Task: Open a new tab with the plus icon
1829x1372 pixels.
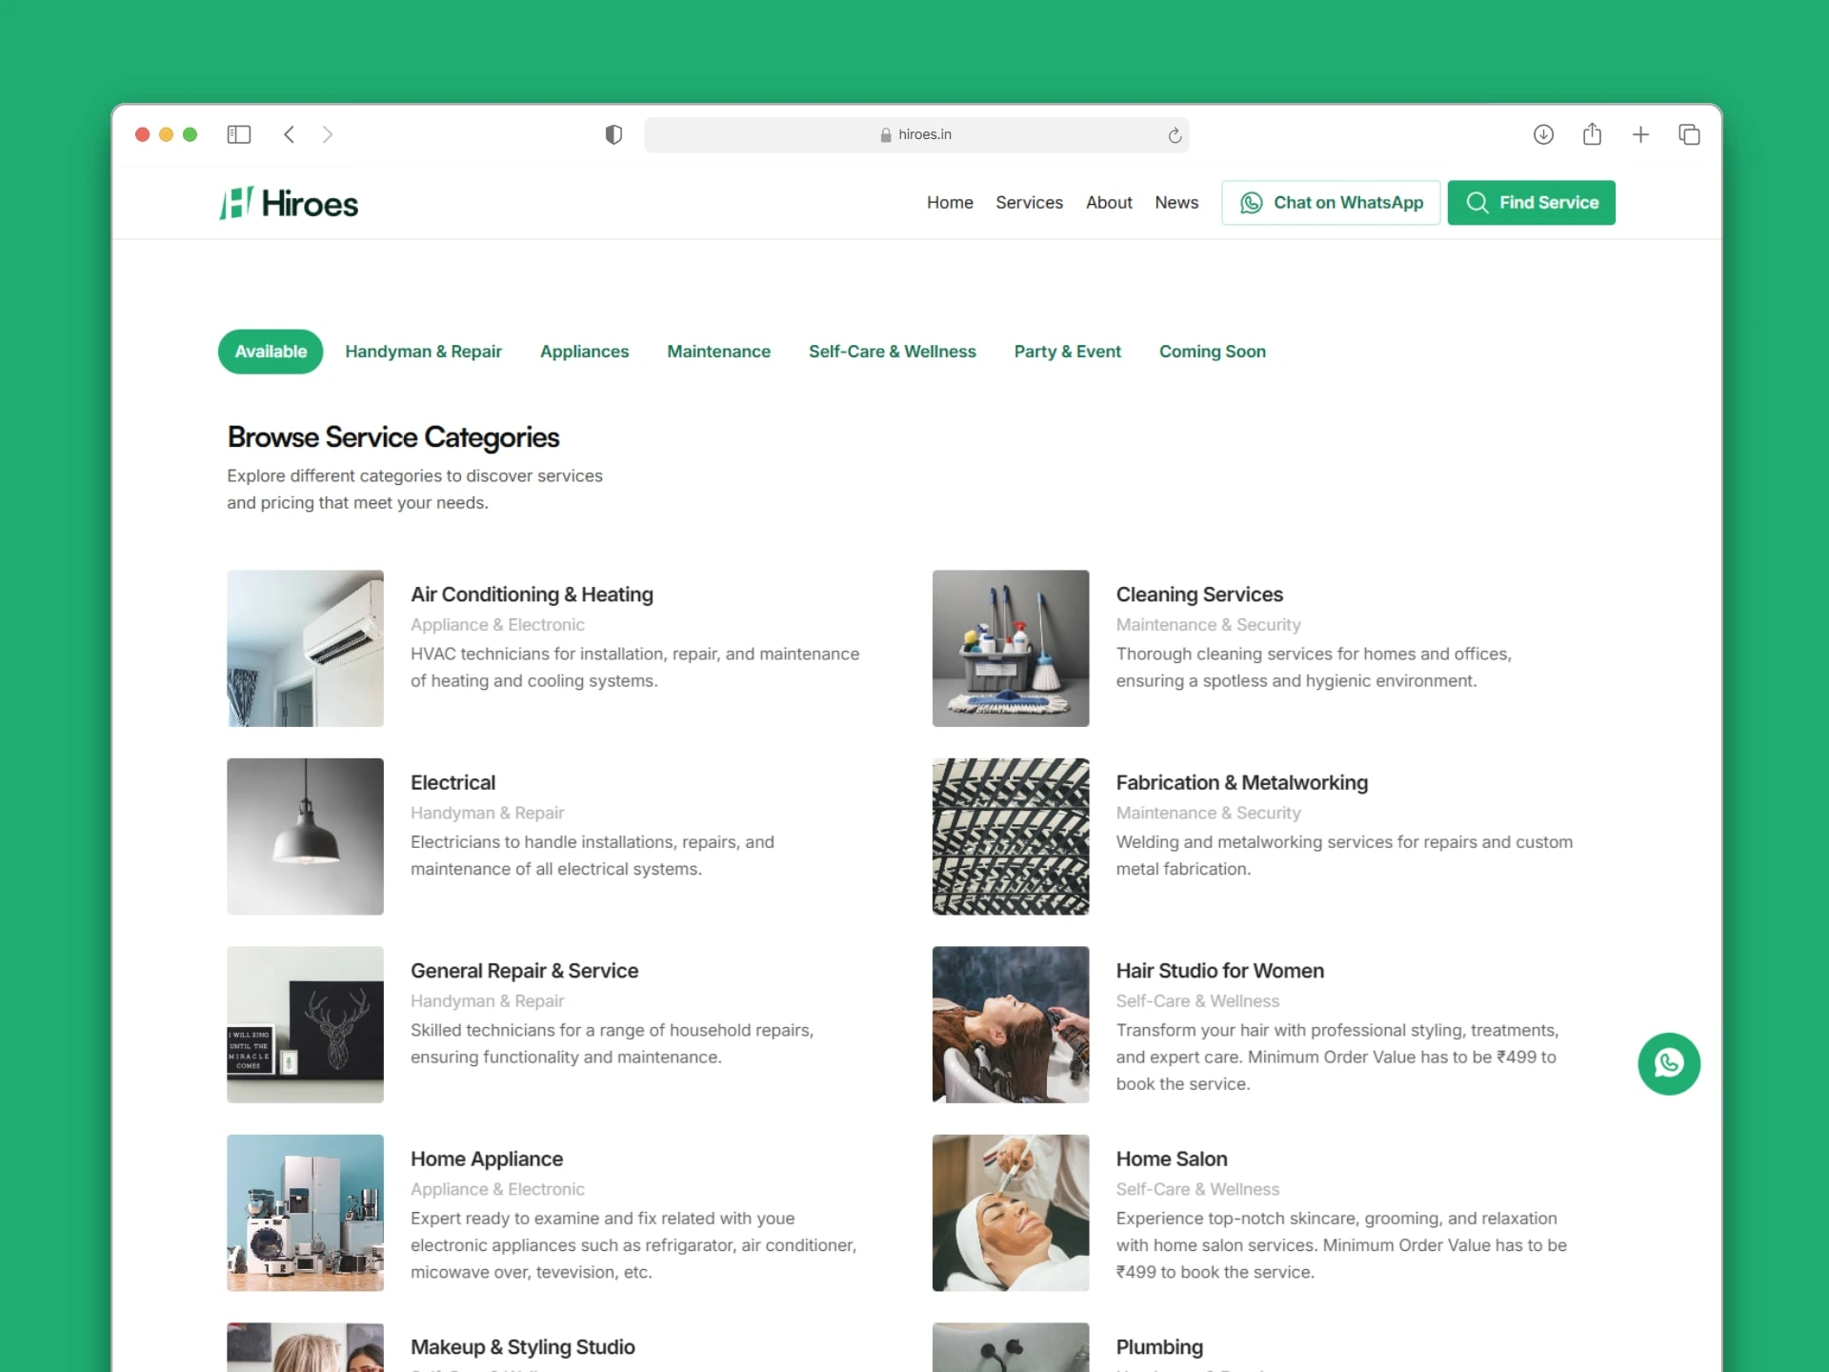Action: (1640, 134)
